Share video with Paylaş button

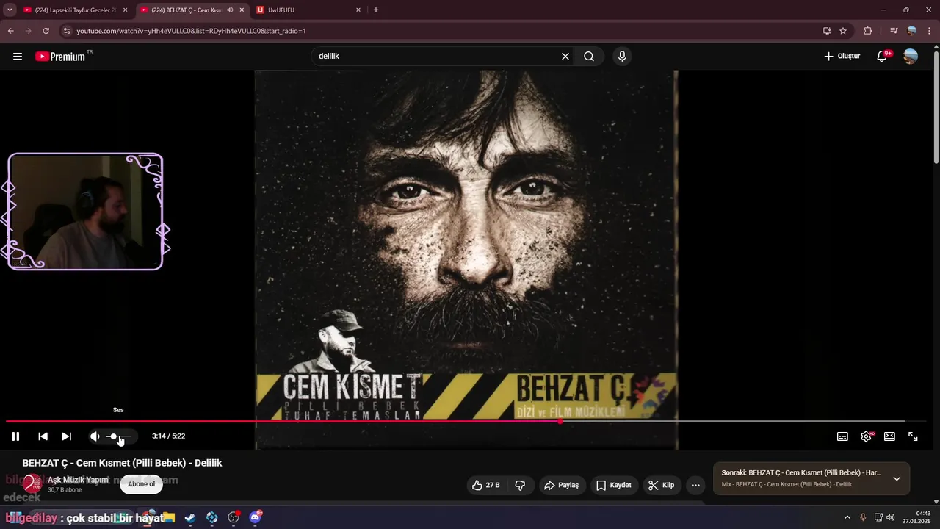tap(561, 485)
